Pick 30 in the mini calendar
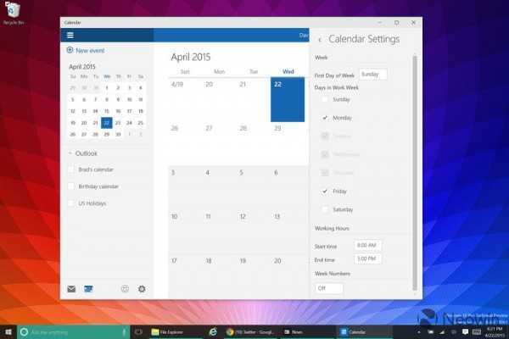The width and height of the screenshot is (509, 339). point(118,134)
